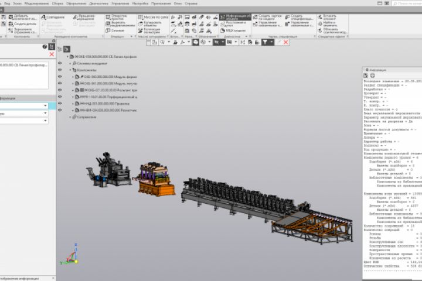
Task: Open the Диагностика menu
Action: [99, 4]
